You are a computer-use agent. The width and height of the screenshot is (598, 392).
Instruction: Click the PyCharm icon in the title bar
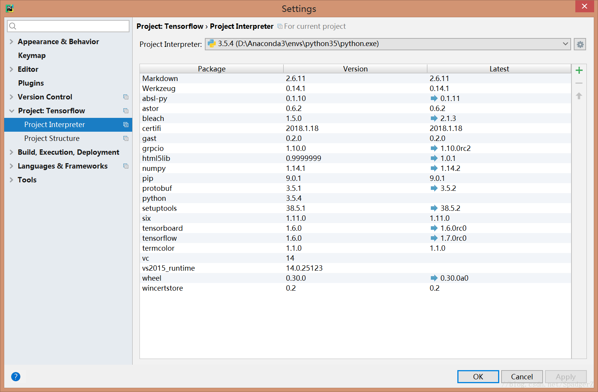pos(10,8)
